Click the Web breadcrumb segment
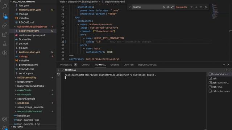 (x=62, y=1)
